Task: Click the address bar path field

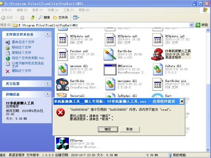Action: coord(101,25)
